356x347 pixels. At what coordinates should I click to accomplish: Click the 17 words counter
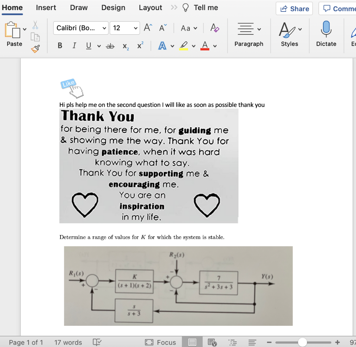point(68,342)
